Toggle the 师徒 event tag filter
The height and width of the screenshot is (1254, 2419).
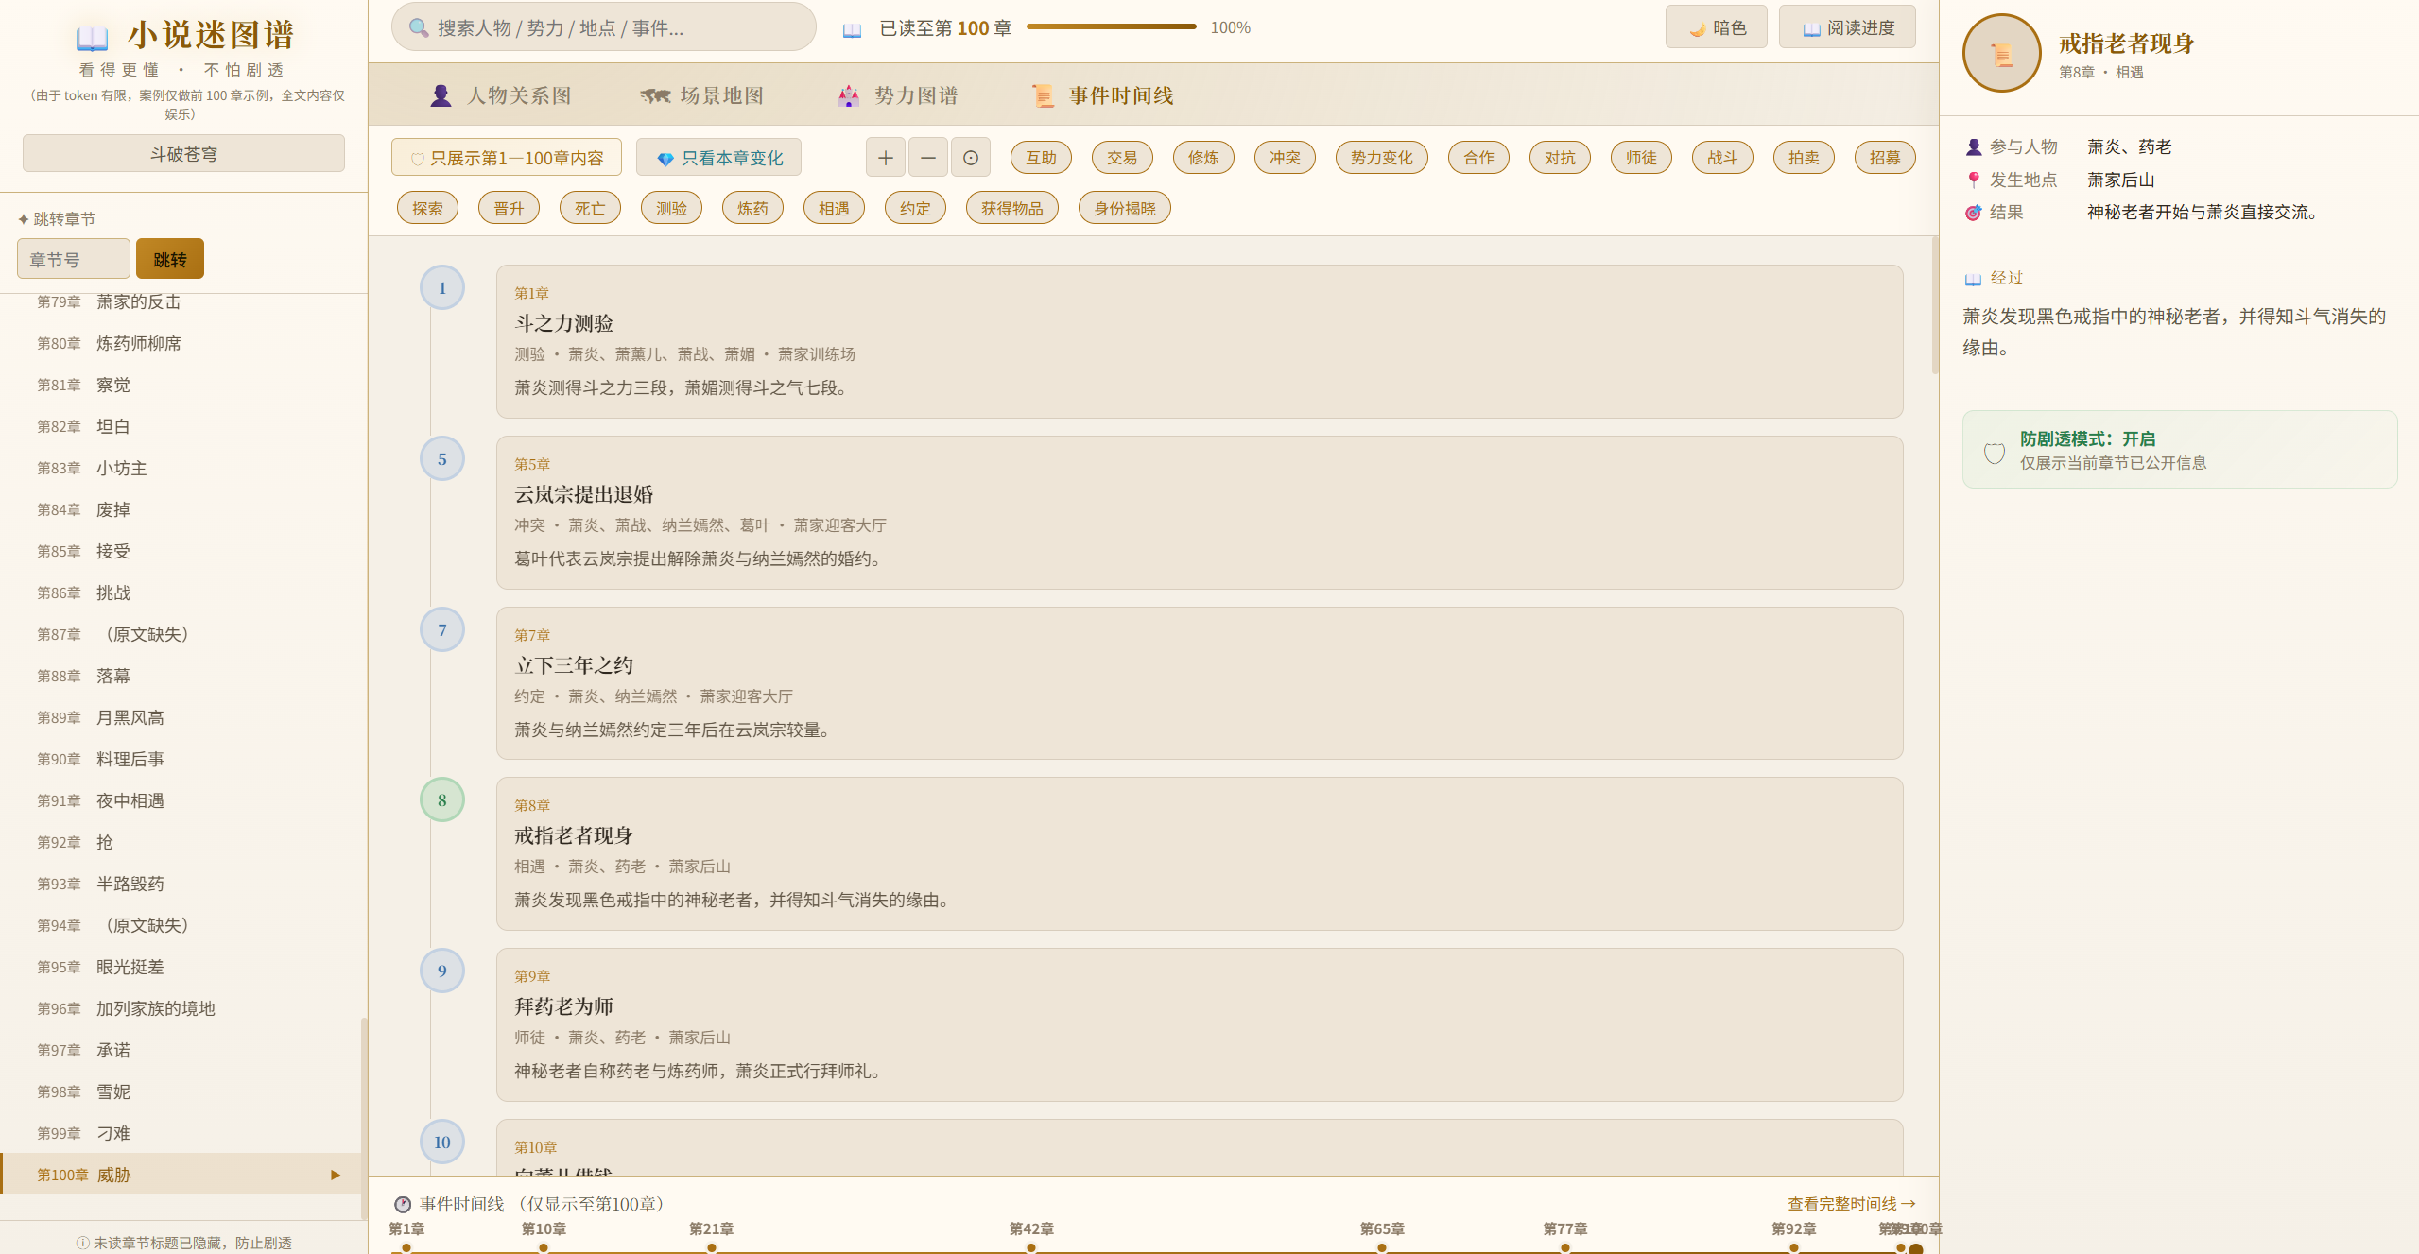coord(1641,158)
